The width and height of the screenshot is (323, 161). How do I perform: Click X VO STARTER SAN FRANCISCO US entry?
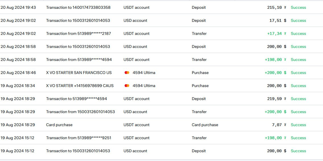pyautogui.click(x=79, y=73)
